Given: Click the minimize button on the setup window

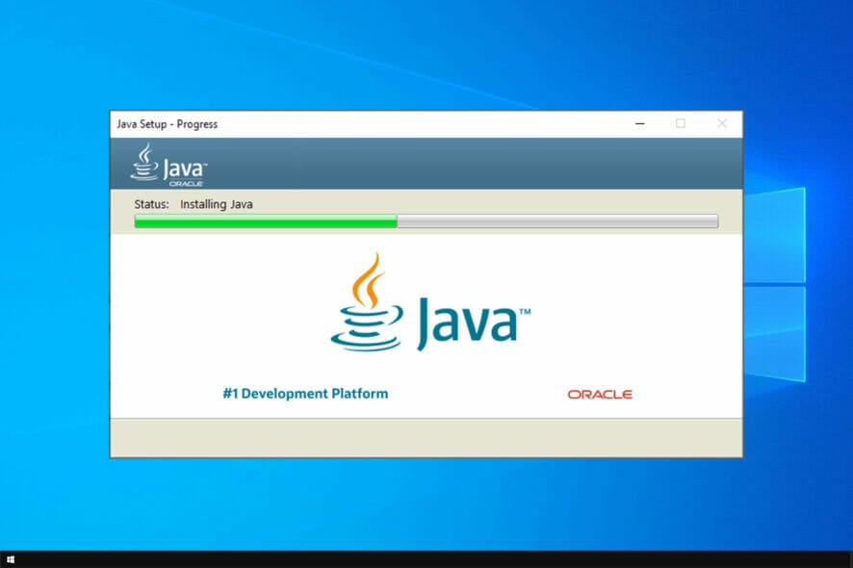Looking at the screenshot, I should coord(639,124).
